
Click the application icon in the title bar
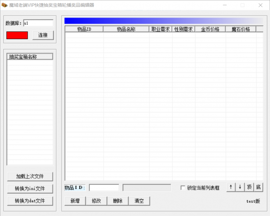[5, 5]
